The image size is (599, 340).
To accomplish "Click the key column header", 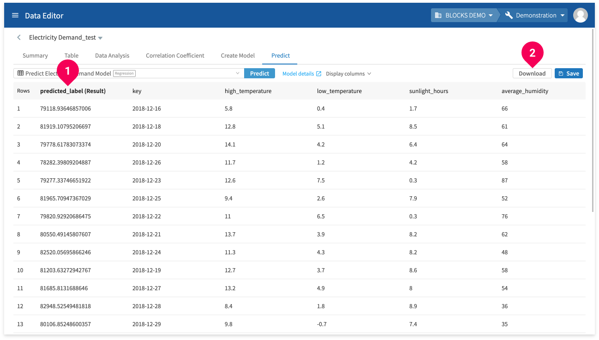I will [137, 91].
